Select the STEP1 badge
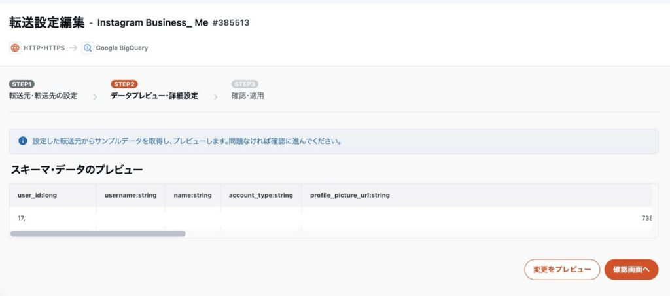 click(22, 84)
